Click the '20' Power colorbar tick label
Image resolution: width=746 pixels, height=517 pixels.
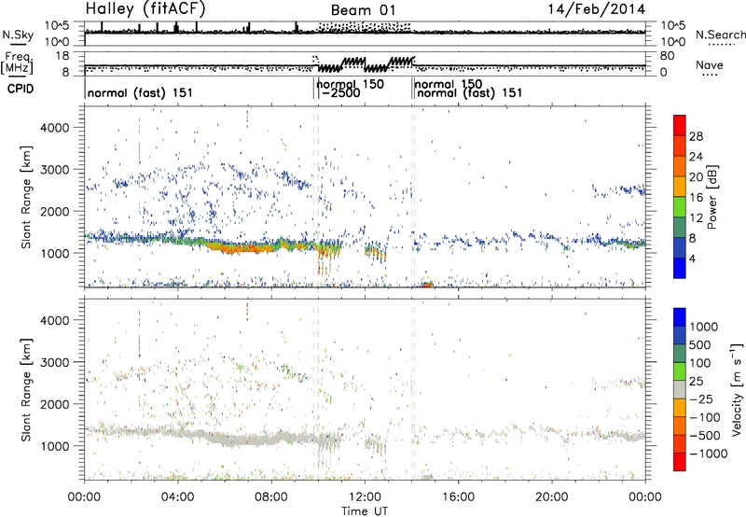[x=696, y=177]
